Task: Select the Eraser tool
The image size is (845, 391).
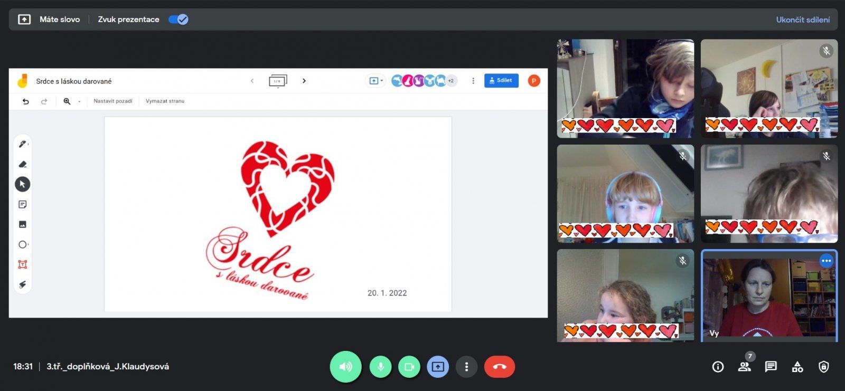Action: [x=22, y=164]
